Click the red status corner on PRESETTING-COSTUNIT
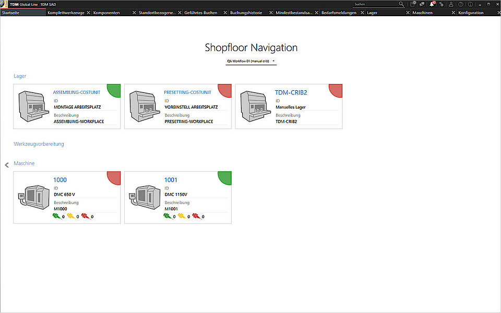Viewport: 501px width, 313px height. (x=226, y=89)
